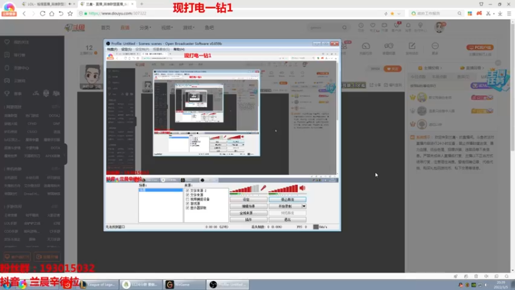
Task: Reload the page with browser refresh icon
Action: [x=42, y=14]
